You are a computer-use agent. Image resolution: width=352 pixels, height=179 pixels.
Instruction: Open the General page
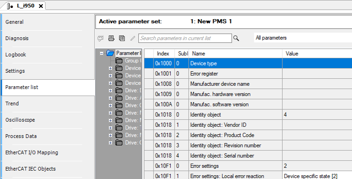[15, 22]
